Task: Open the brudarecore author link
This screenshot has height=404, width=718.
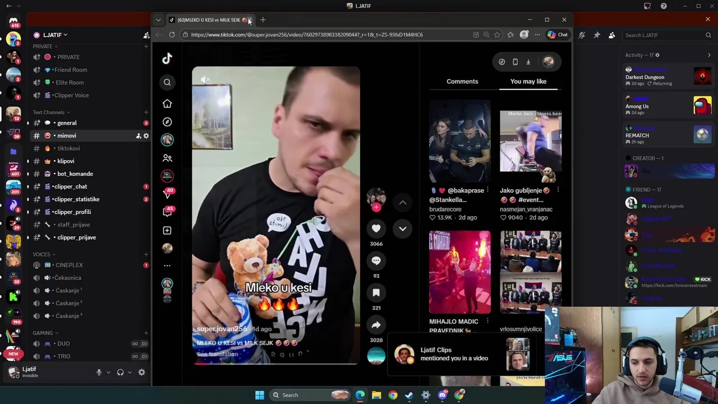Action: point(445,209)
